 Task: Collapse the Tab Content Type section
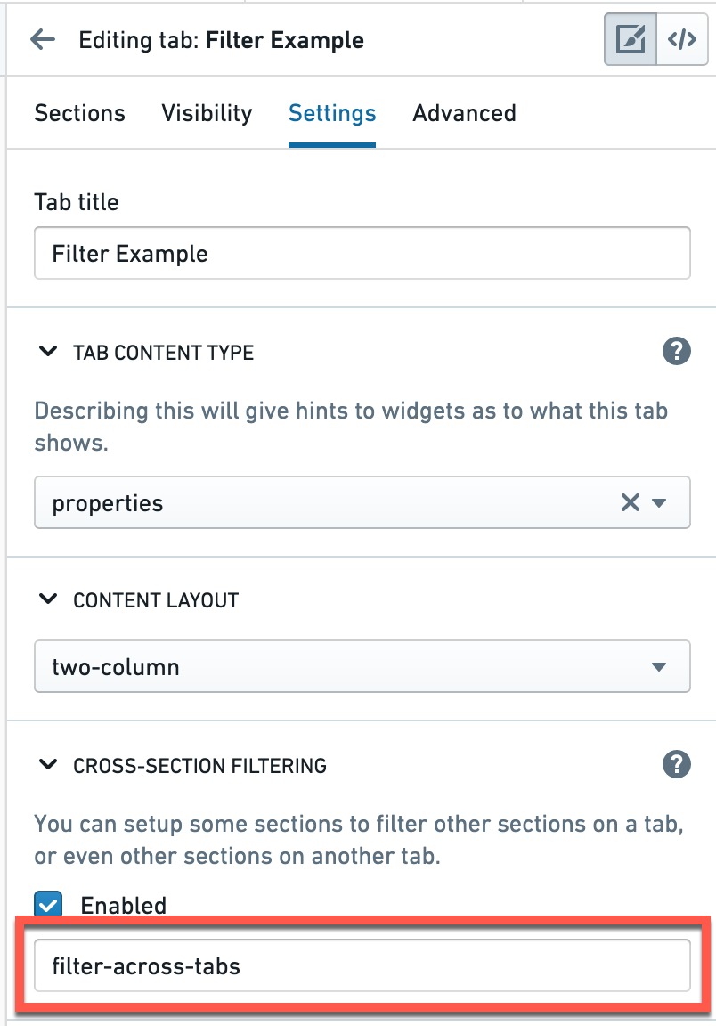[48, 352]
